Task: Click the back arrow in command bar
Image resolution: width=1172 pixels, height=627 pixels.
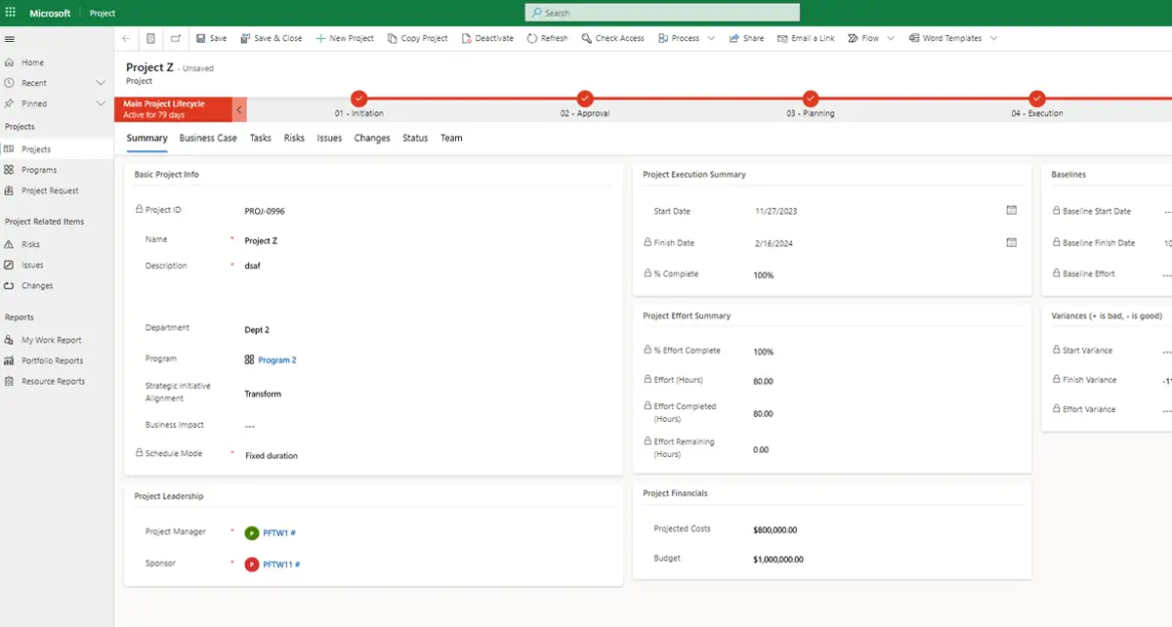Action: [126, 38]
